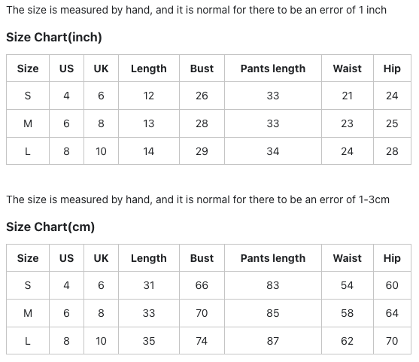This screenshot has width=419, height=362.
Task: Click Length value 13 for size M
Action: tap(149, 123)
